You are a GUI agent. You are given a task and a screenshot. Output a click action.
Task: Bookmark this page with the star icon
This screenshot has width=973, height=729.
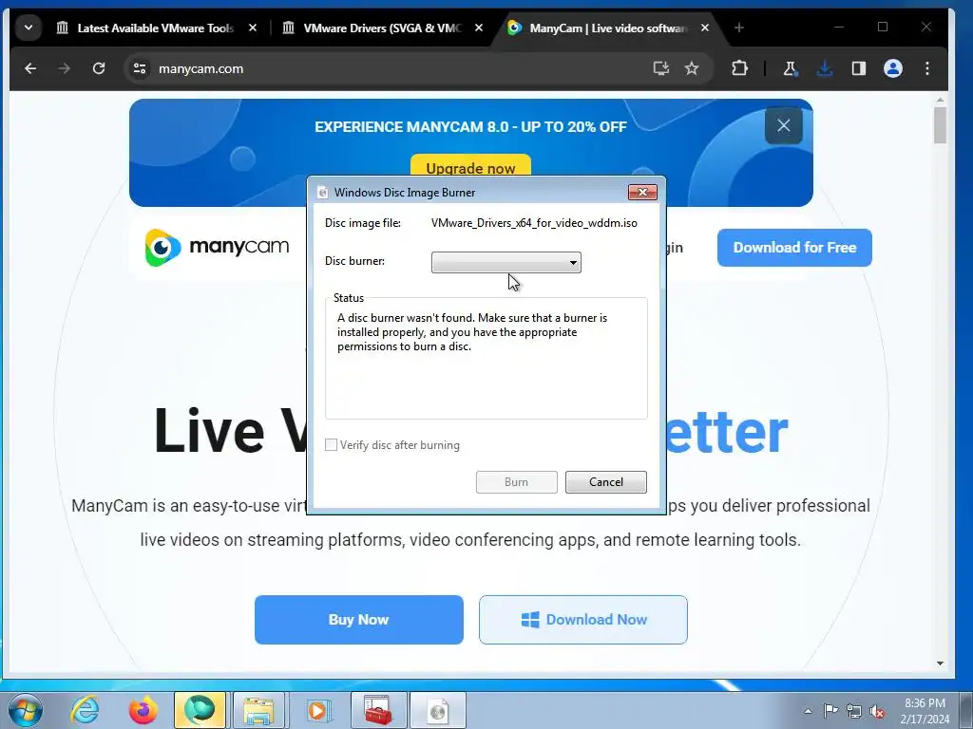[692, 68]
